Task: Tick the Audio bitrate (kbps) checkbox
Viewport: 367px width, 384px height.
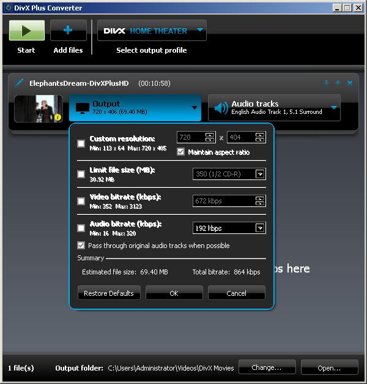Action: [x=81, y=228]
